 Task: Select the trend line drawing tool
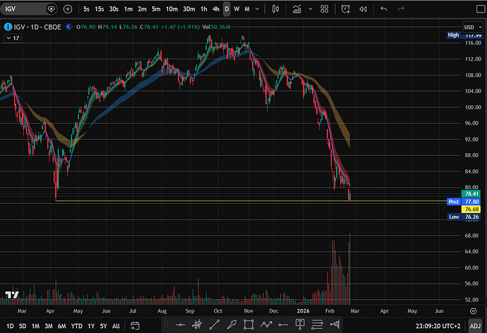click(x=215, y=325)
